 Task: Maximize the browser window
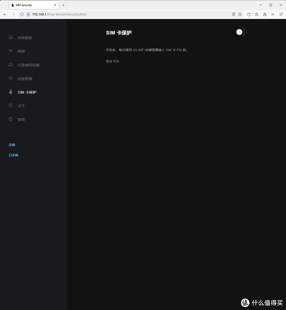[x=271, y=5]
